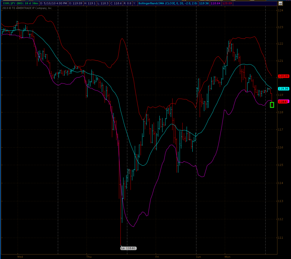Click the Fri label on time axis

coord(157,256)
